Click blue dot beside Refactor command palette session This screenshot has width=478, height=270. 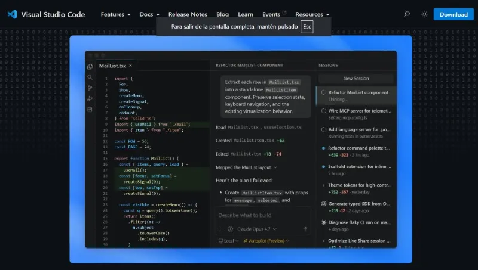pos(323,148)
